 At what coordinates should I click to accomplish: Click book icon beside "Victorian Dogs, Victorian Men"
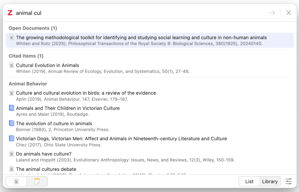(11, 138)
